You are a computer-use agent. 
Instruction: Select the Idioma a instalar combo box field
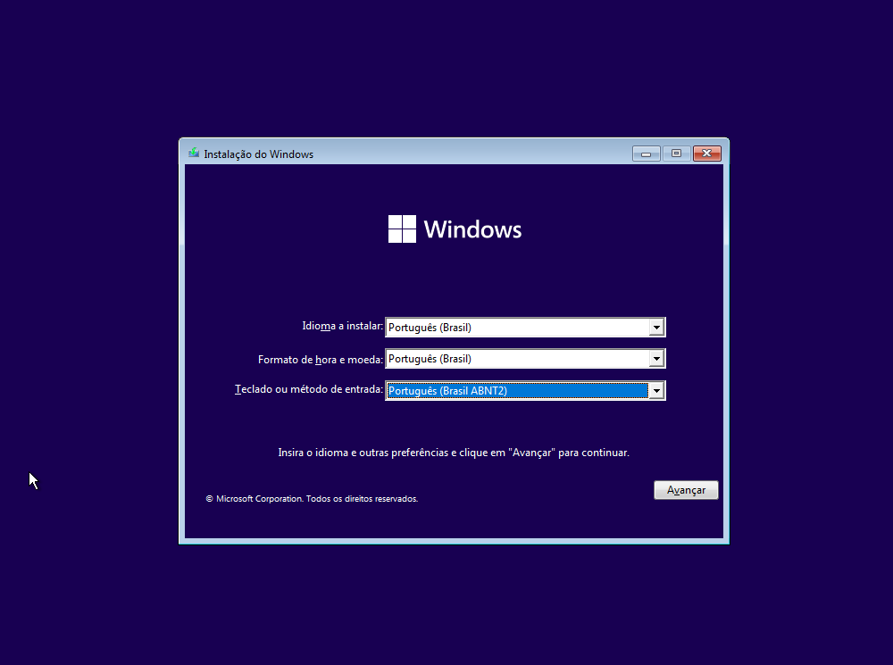525,328
